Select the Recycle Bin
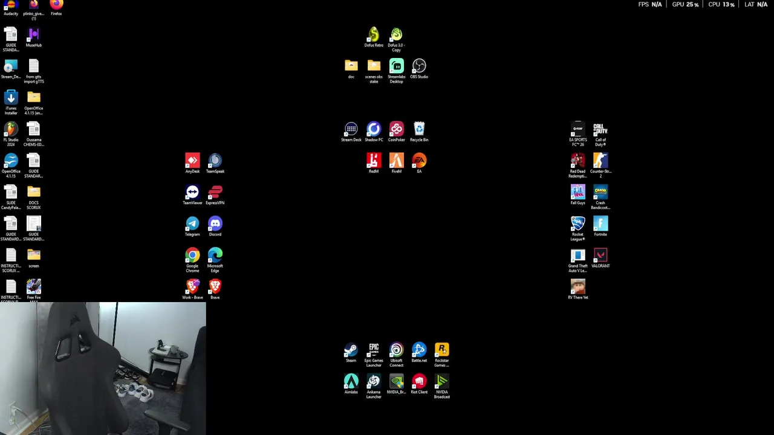 [419, 132]
